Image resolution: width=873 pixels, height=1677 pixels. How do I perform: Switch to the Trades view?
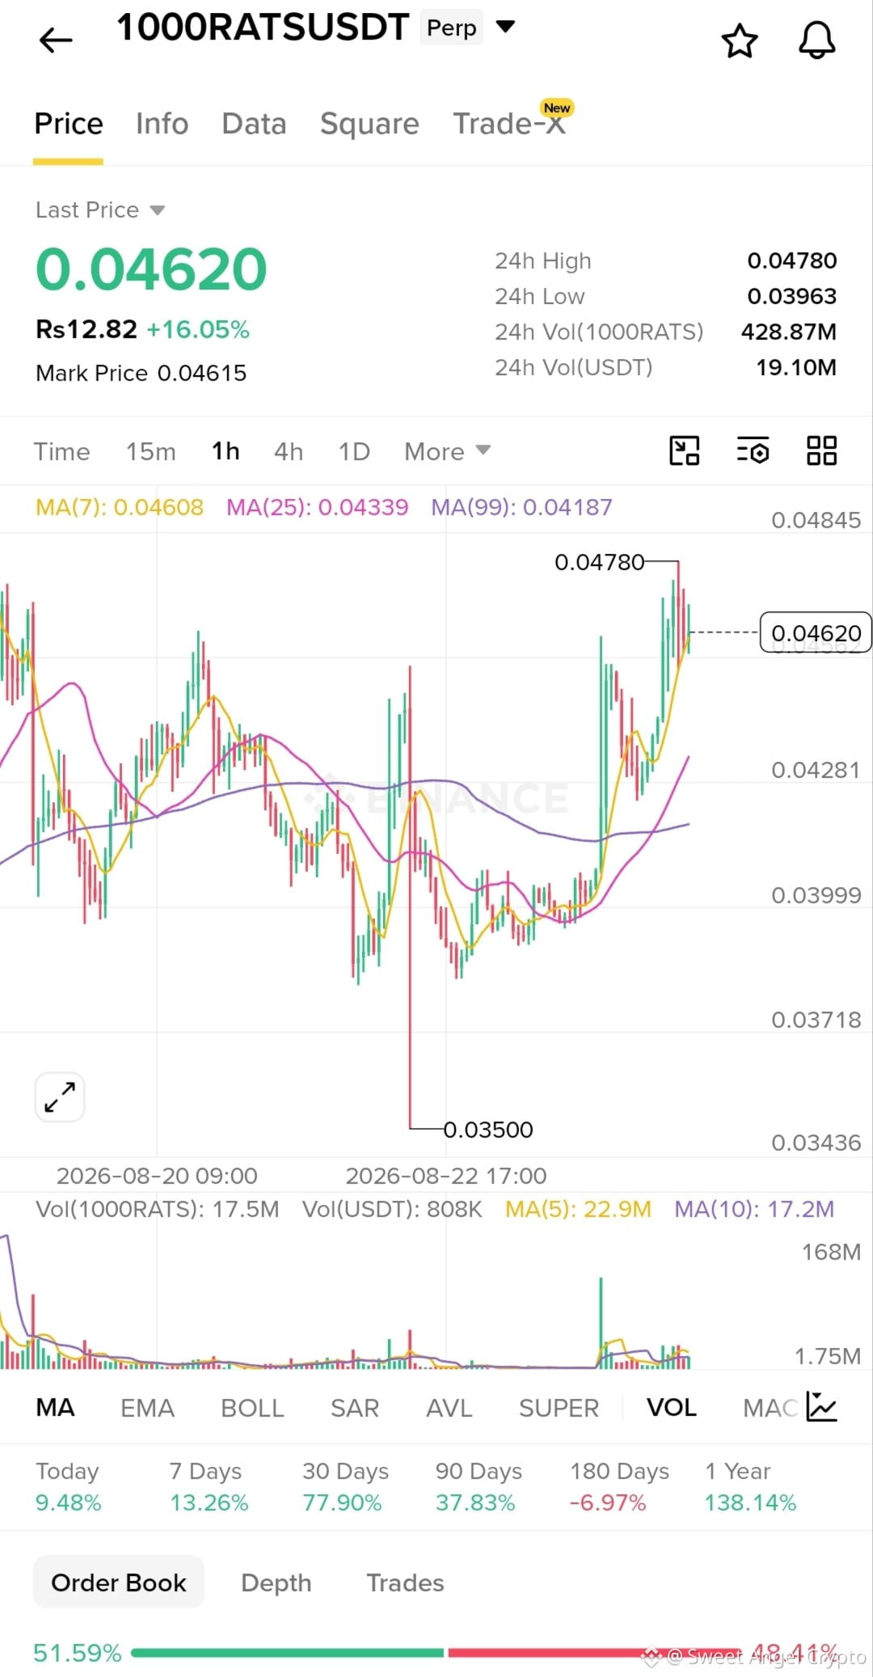point(405,1582)
